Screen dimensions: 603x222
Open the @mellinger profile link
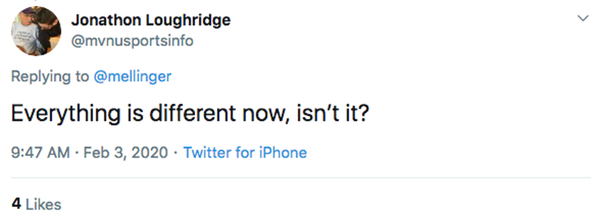pos(132,76)
